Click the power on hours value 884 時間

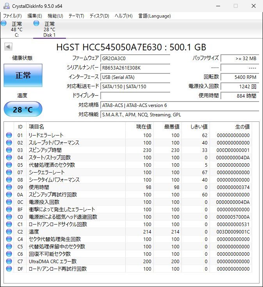coord(240,96)
